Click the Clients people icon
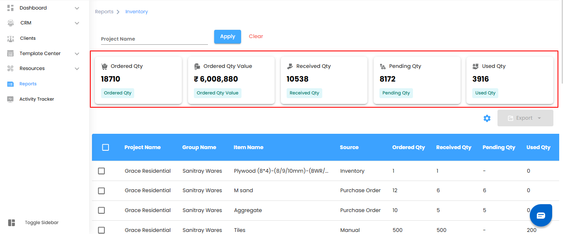Viewport: 565px width, 234px height. [x=11, y=39]
